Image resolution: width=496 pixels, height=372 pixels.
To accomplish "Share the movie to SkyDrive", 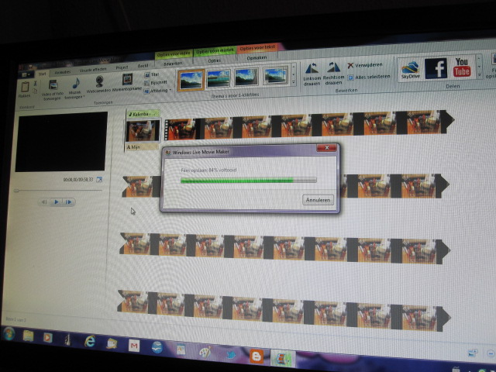I will tap(410, 69).
